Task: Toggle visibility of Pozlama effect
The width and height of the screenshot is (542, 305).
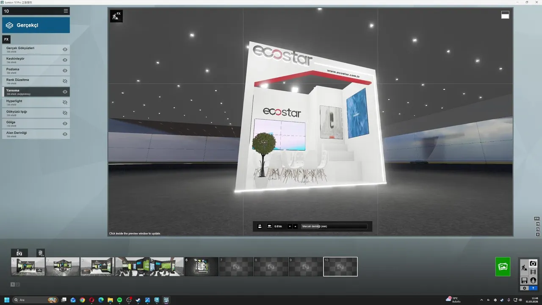Action: [65, 71]
